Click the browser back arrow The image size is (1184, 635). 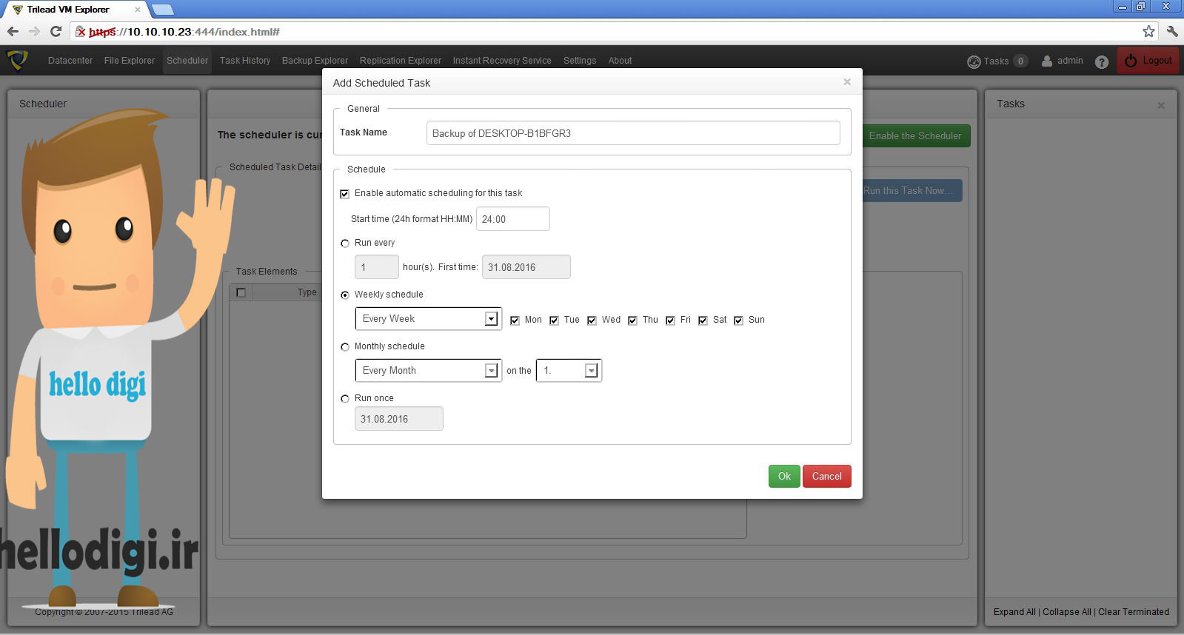(13, 31)
